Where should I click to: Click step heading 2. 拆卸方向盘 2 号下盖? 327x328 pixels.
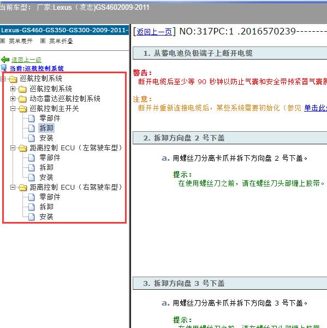click(x=230, y=138)
